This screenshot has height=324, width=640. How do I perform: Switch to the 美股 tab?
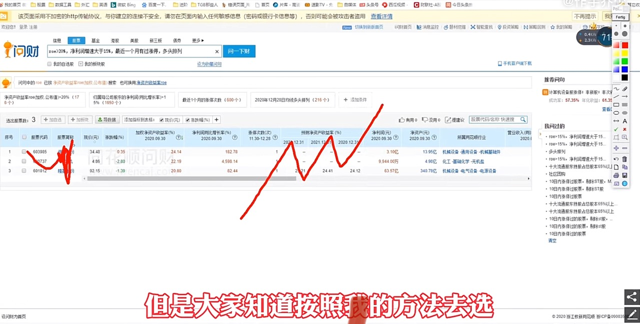[x=134, y=41]
